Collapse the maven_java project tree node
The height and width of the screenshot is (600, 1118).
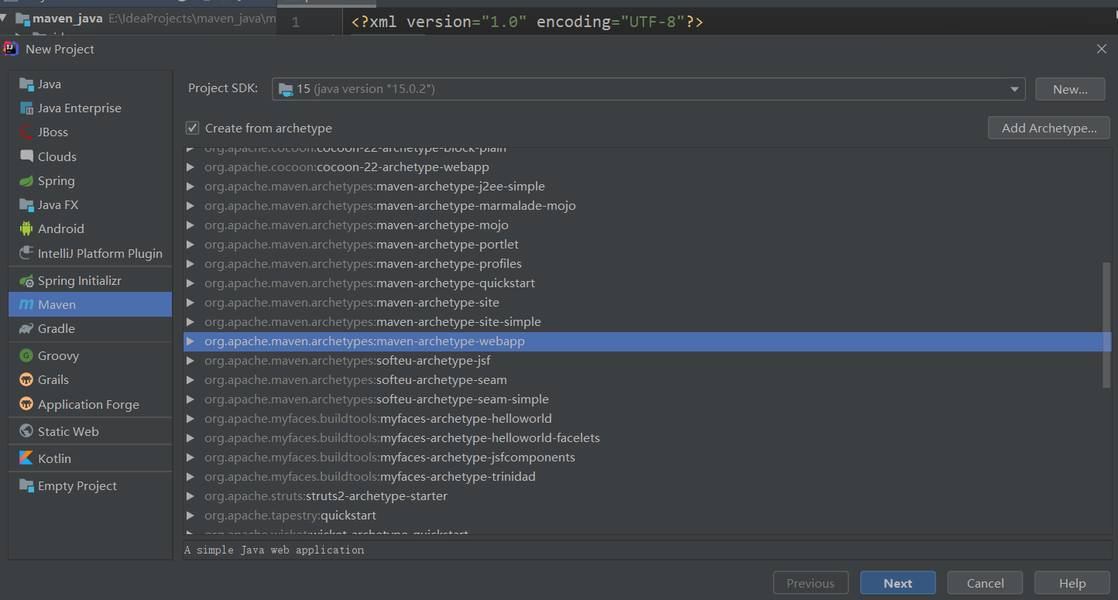point(4,18)
